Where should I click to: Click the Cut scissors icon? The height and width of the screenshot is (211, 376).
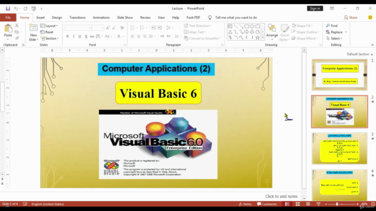tap(17, 25)
